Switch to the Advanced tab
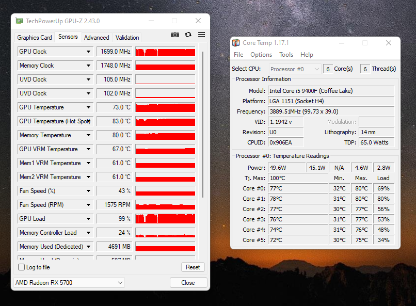The height and width of the screenshot is (306, 416). 97,37
